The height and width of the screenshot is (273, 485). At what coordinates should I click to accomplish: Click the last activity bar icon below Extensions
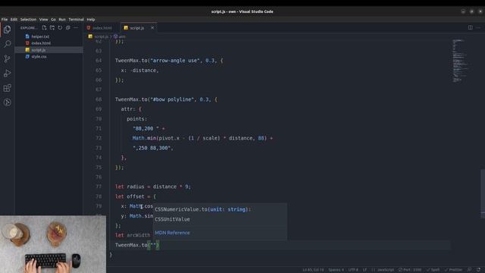7,102
